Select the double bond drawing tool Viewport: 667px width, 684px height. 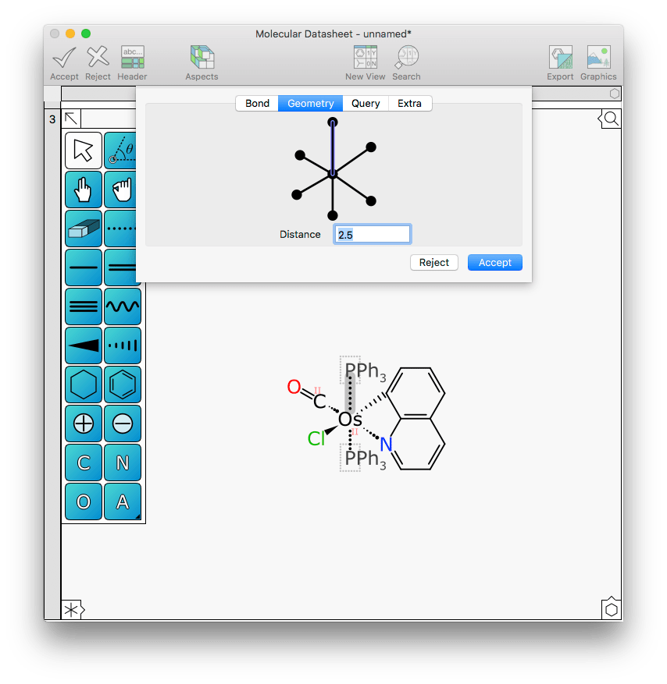122,268
